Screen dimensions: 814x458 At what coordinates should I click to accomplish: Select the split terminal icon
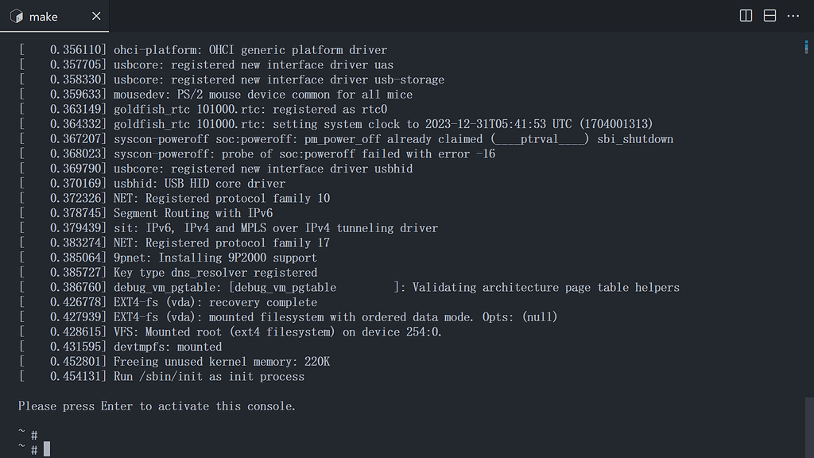(745, 16)
